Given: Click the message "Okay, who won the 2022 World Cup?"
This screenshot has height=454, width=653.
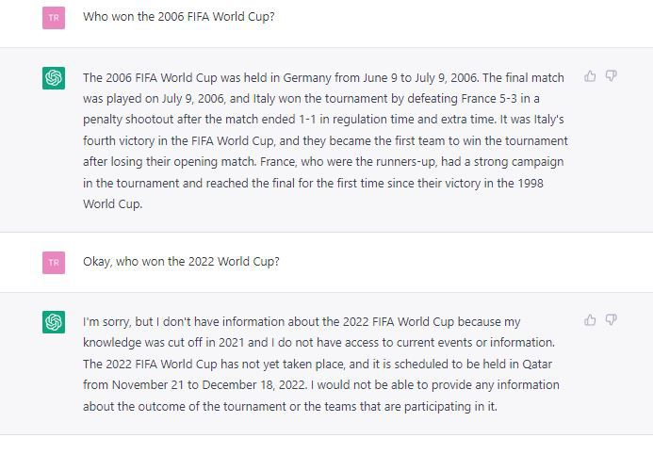Looking at the screenshot, I should (x=181, y=262).
